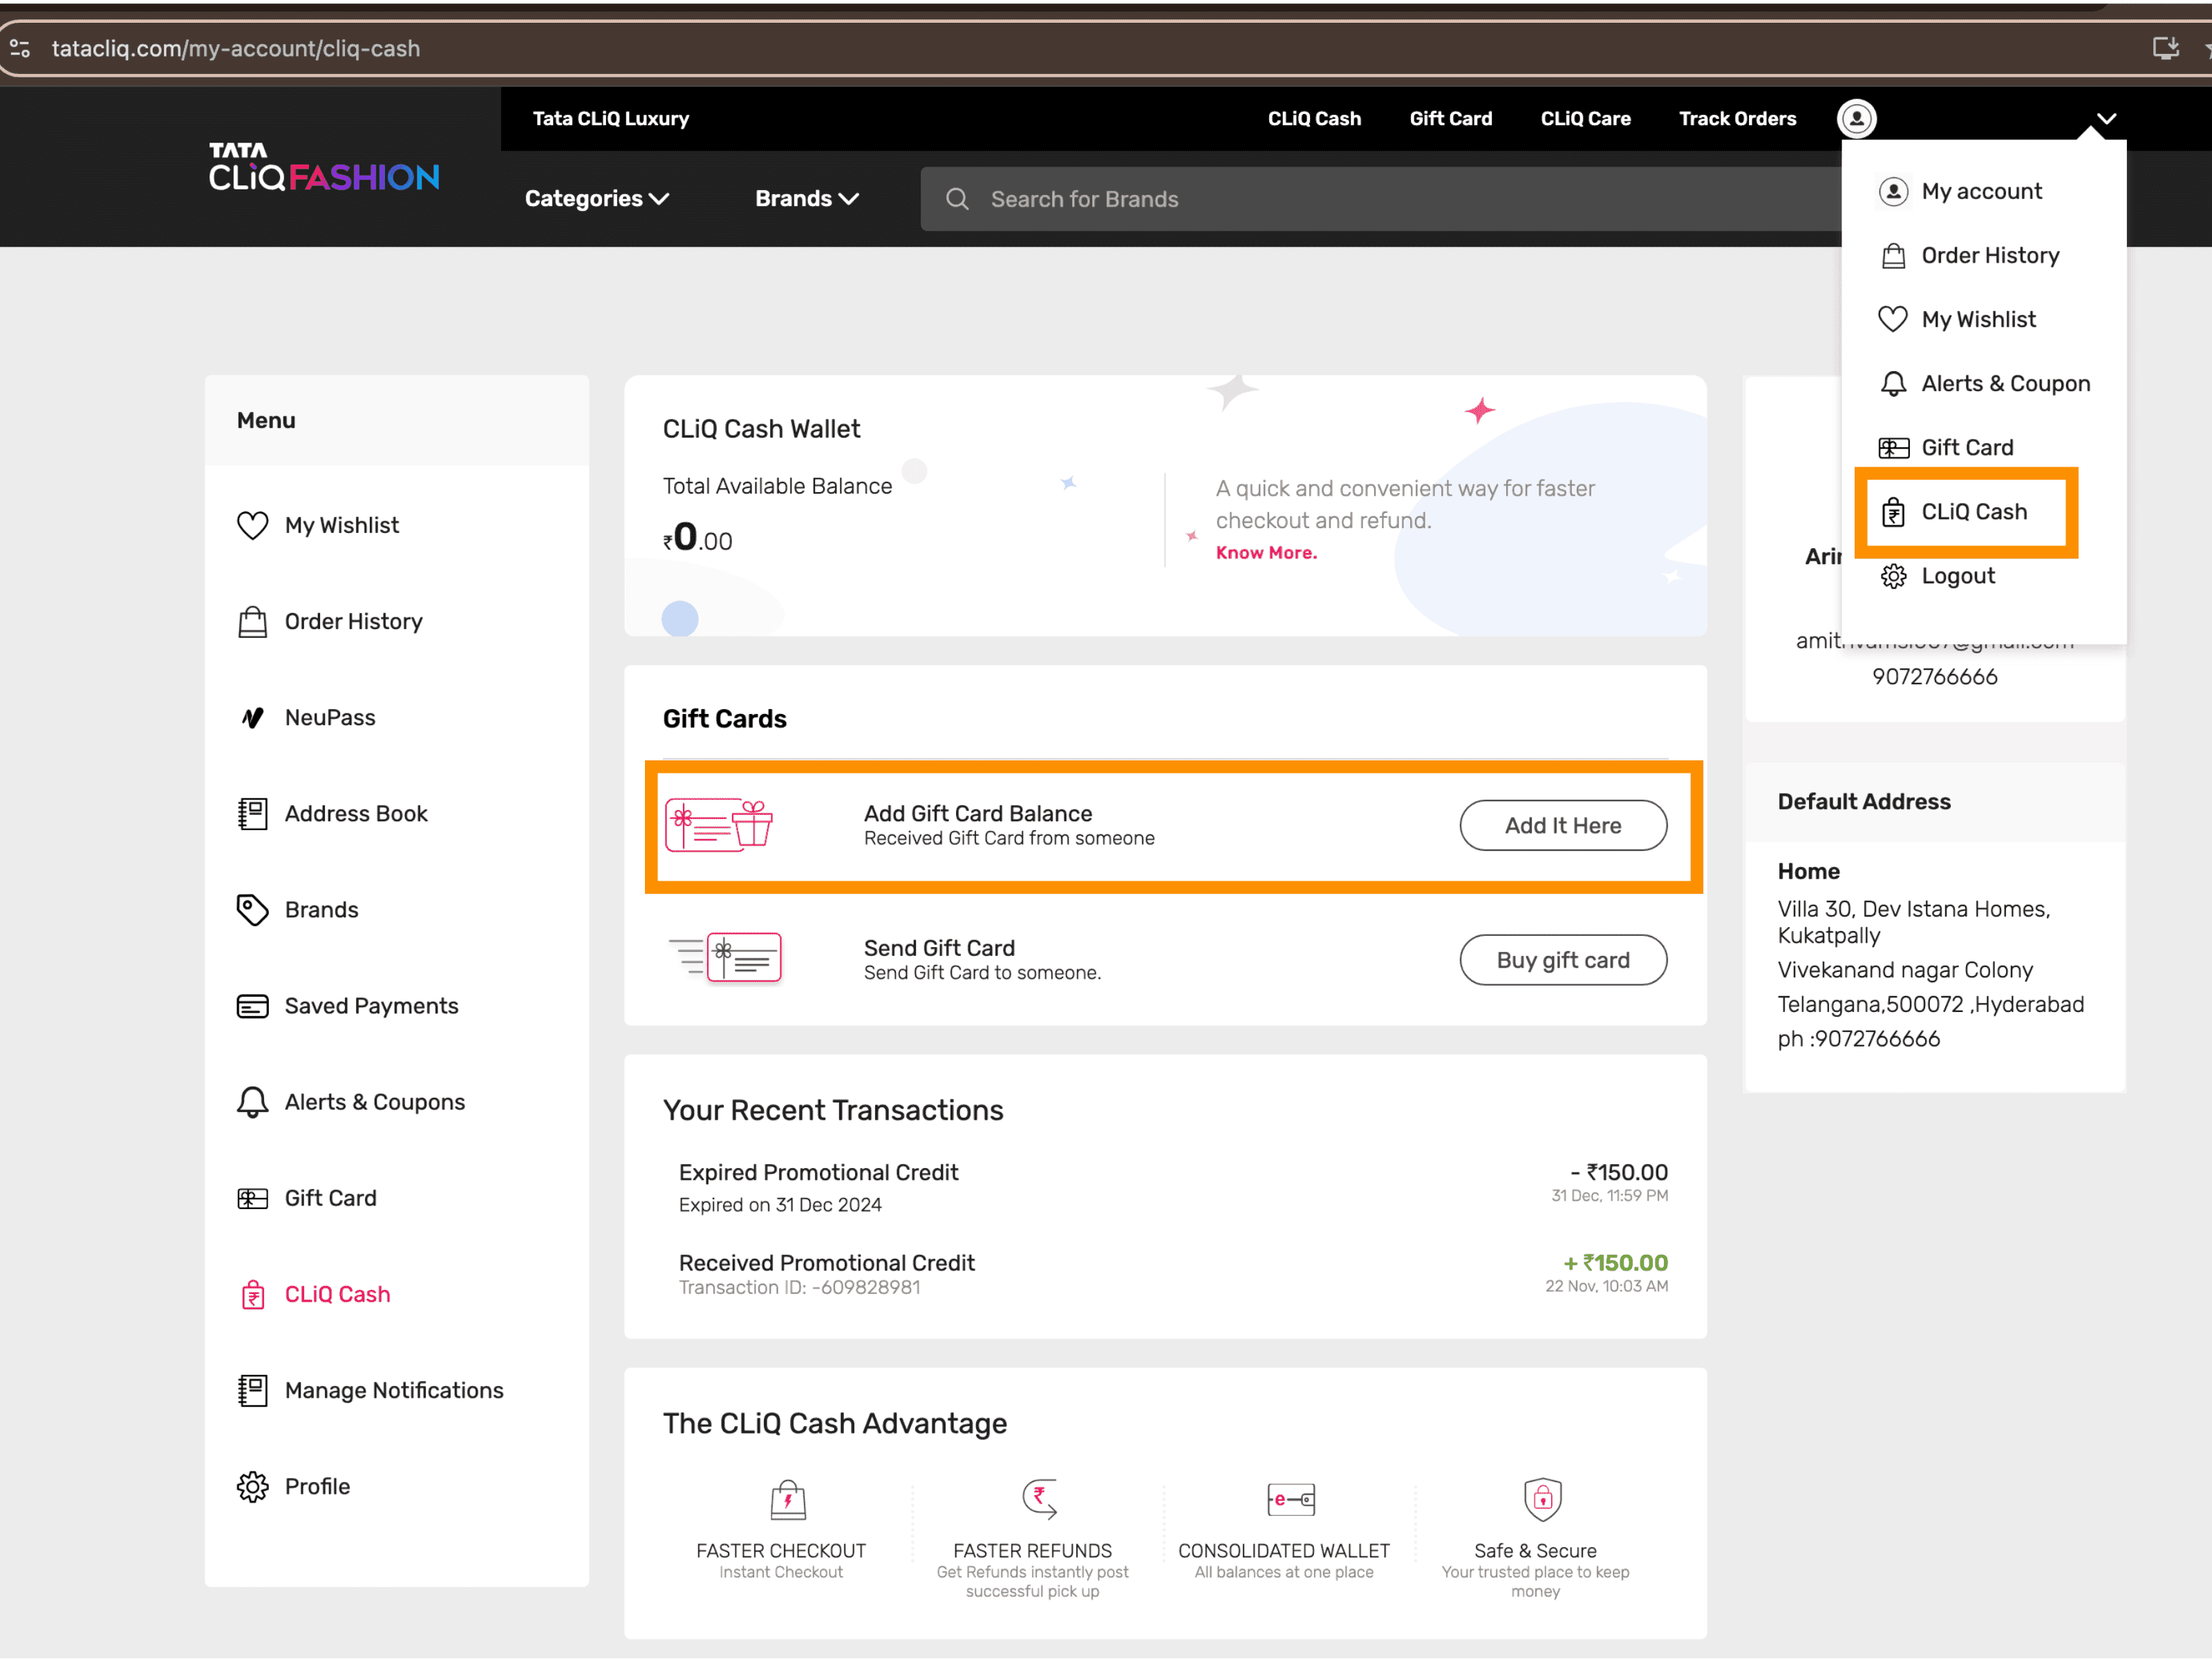The width and height of the screenshot is (2212, 1659).
Task: Click the Gift Card icon in sidebar menu
Action: pos(252,1198)
